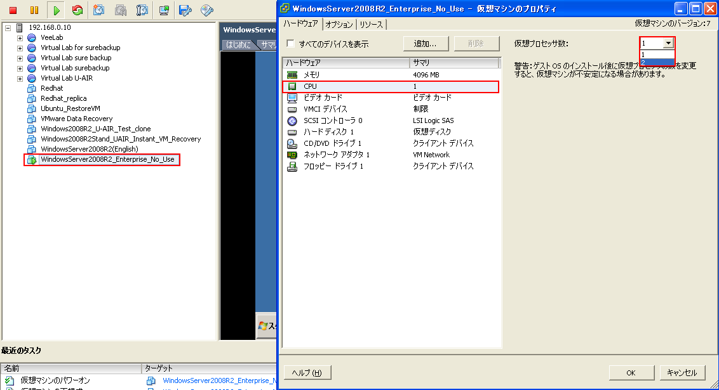719x390 pixels.
Task: Select Virtual Lab surebackup pool
Action: click(x=75, y=68)
